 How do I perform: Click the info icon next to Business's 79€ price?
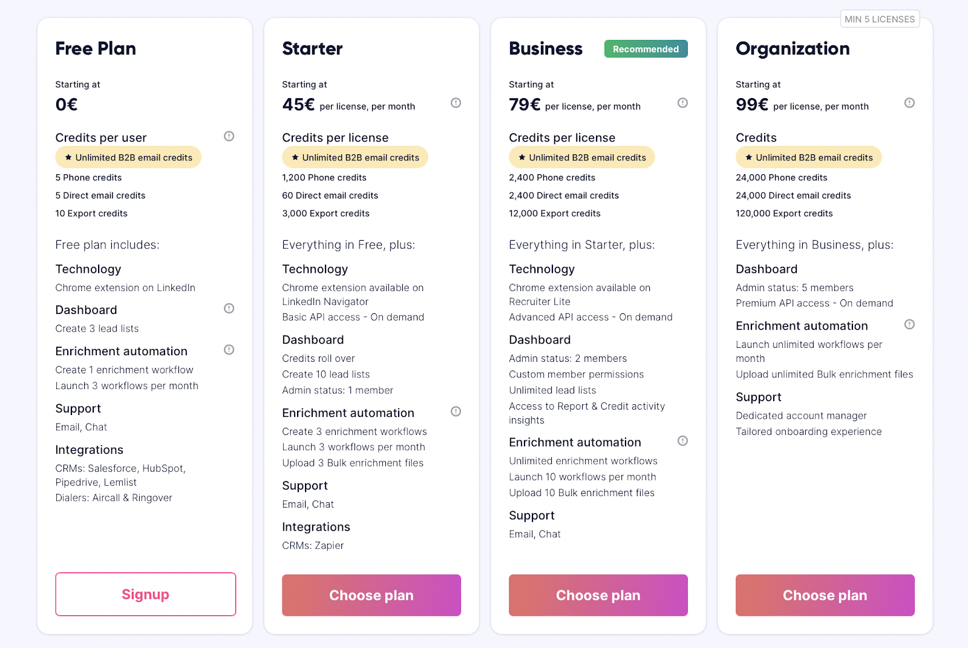tap(682, 103)
